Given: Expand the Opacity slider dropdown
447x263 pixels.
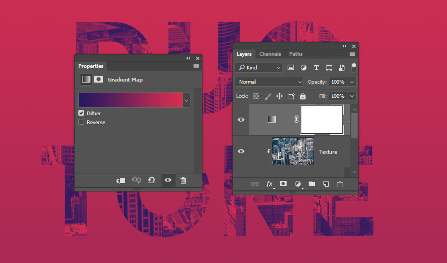Looking at the screenshot, I should [x=352, y=82].
